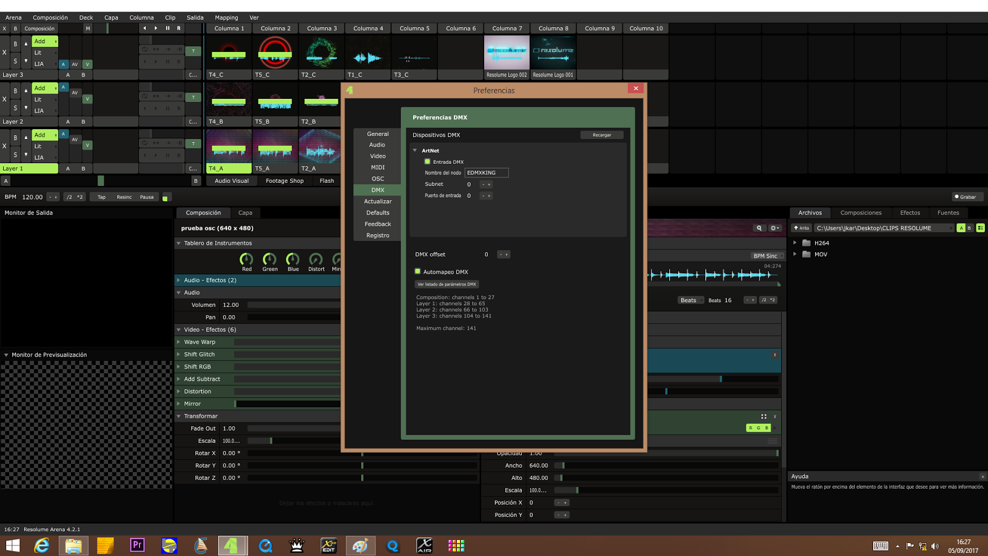
Task: Click the composition random playback R button
Action: pos(179,28)
